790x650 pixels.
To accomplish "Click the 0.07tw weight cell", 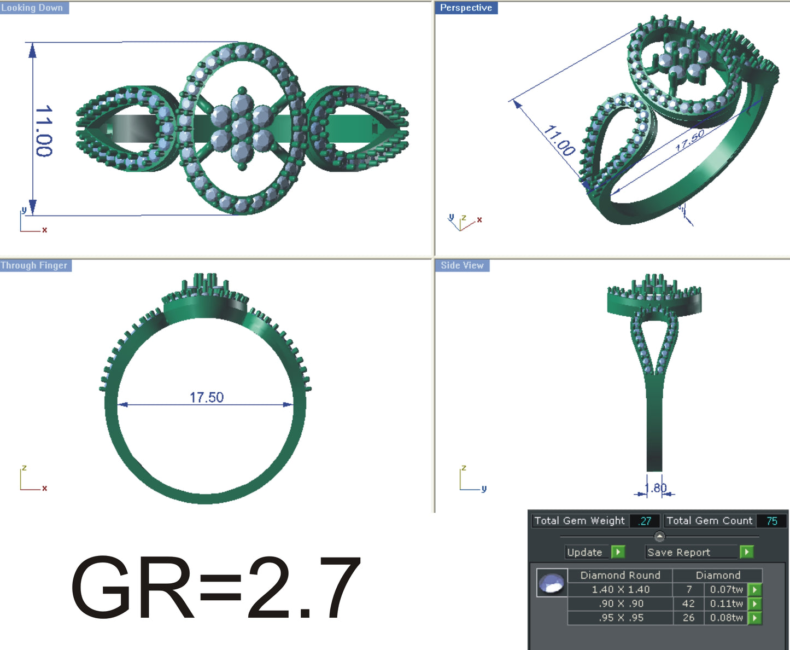I will pos(727,589).
